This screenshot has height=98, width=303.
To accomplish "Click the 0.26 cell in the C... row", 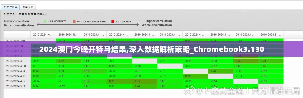I will (195, 76).
